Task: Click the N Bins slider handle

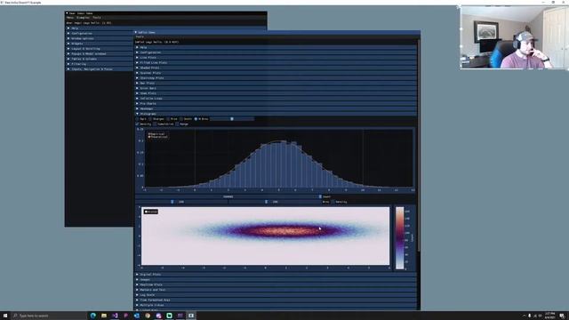Action: [x=232, y=119]
